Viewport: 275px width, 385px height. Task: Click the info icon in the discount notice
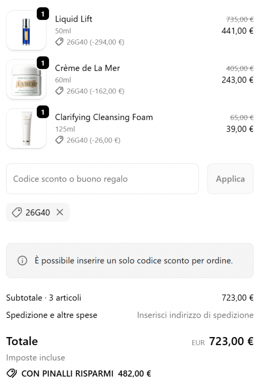click(22, 261)
